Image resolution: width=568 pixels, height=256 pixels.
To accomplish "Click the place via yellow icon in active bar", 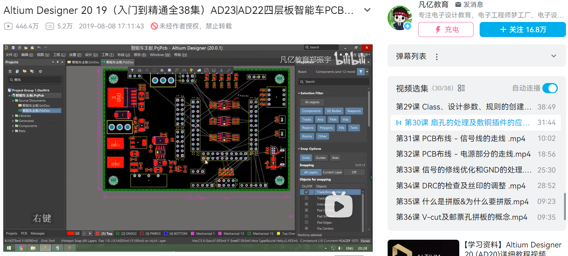I will point(192,70).
